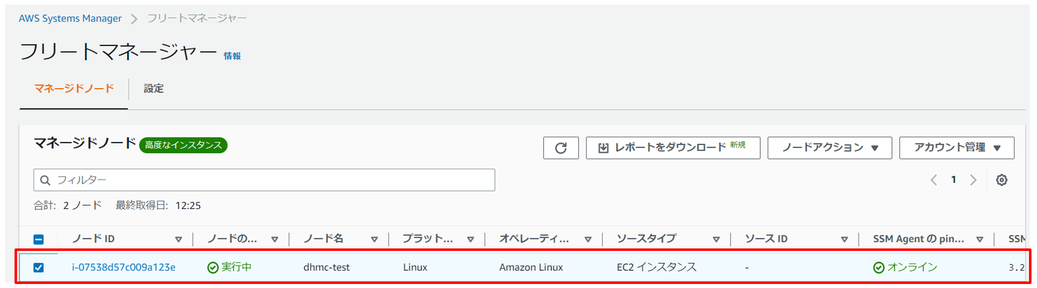Go to AWS Systems Manager breadcrumb
This screenshot has height=288, width=1037.
click(70, 19)
